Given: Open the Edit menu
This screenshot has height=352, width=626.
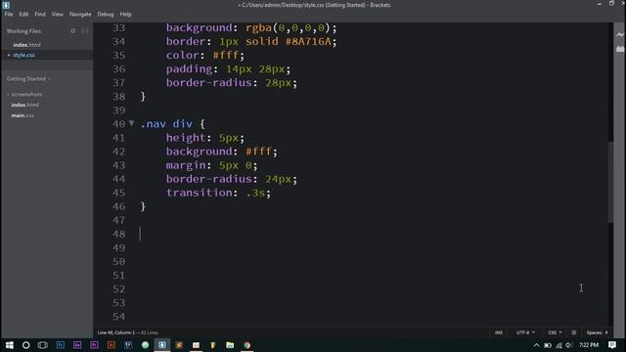Looking at the screenshot, I should tap(23, 14).
